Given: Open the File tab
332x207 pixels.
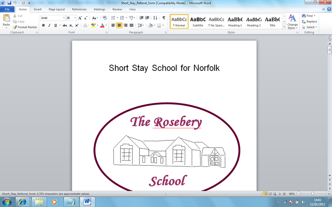Looking at the screenshot, I should point(7,9).
